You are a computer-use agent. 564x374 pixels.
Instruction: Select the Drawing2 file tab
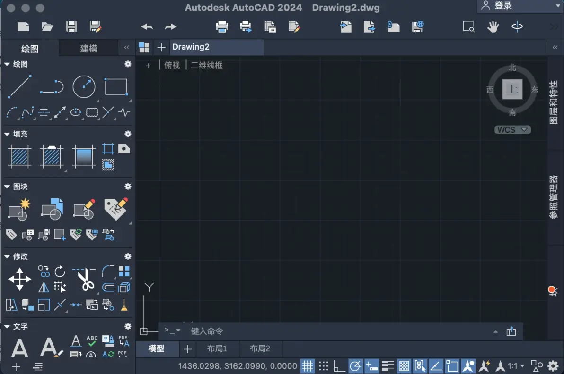pyautogui.click(x=217, y=47)
